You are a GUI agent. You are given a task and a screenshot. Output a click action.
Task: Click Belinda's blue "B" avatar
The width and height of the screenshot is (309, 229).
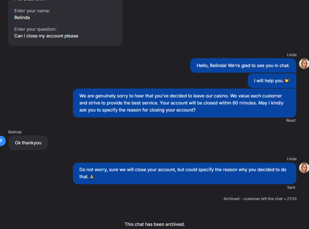(x=1, y=140)
